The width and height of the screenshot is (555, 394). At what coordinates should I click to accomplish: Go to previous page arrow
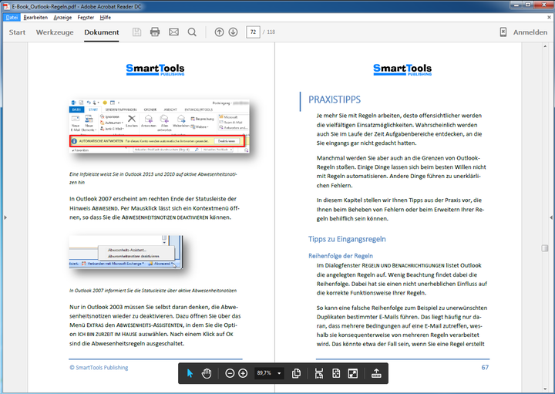click(x=219, y=32)
